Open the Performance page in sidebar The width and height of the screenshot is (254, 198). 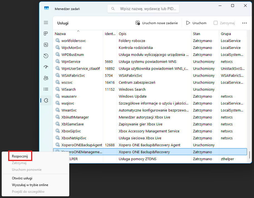tap(46, 45)
